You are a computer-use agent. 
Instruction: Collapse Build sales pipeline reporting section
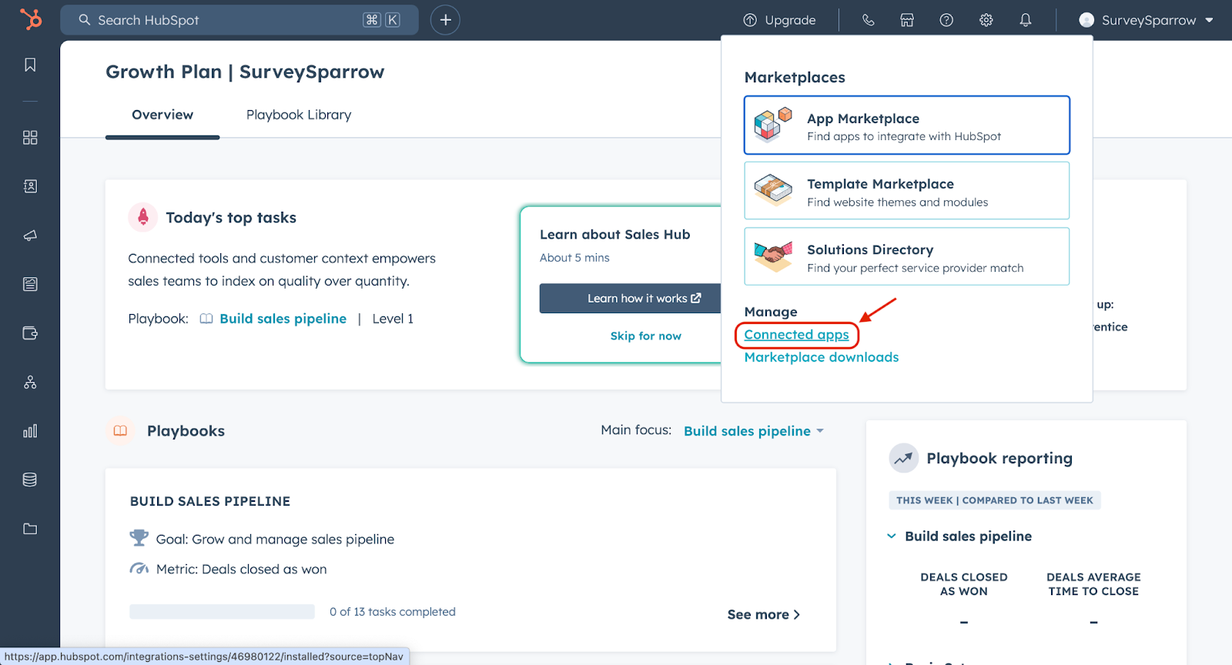892,536
